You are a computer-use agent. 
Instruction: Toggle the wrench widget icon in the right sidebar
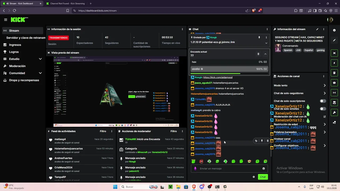(334, 112)
